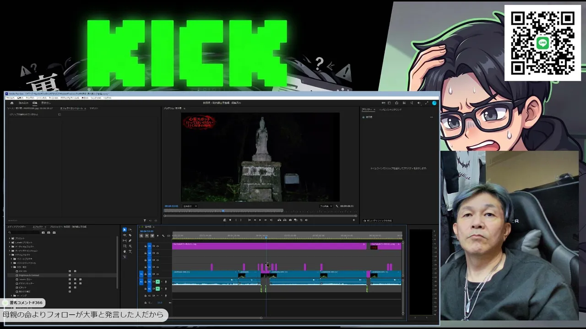
Task: Open timeline display settings wrench
Action: [x=163, y=236]
